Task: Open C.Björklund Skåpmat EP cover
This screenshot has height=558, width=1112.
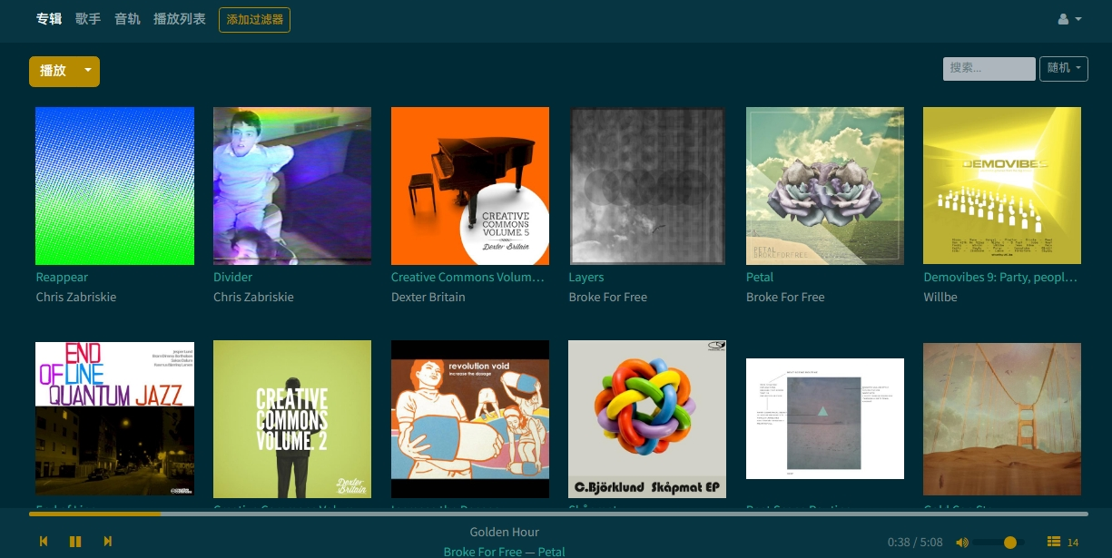Action: point(647,419)
